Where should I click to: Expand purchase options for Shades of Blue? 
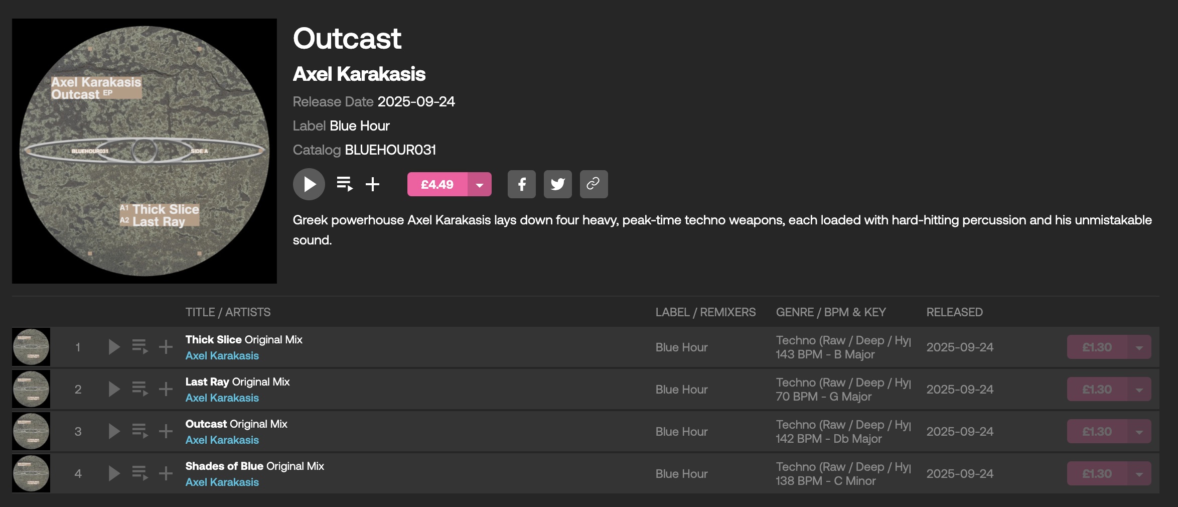[1139, 474]
